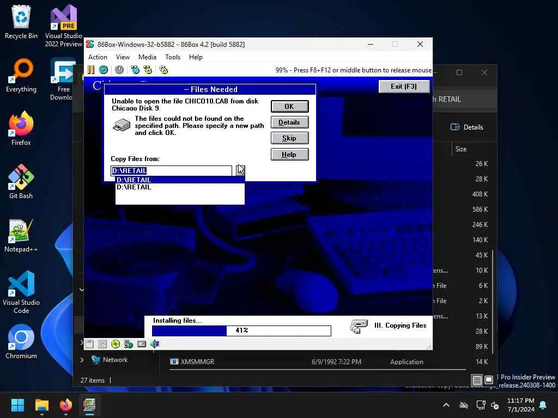Screen dimensions: 558x418
Task: Open the Copy Files from dropdown arrow
Action: pyautogui.click(x=240, y=170)
